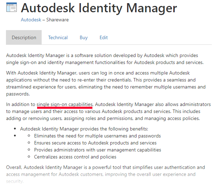Click the application window icon beside the title
224x184 pixels.
(12, 7)
